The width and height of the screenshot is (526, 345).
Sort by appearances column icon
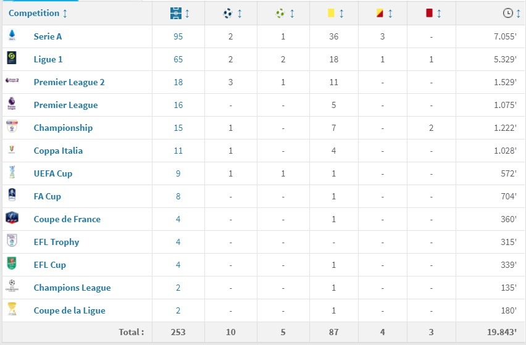(x=175, y=13)
